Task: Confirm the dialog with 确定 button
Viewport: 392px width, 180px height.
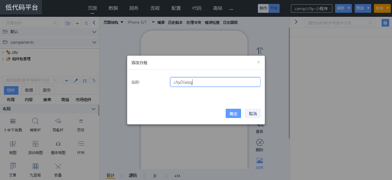Action: point(233,113)
